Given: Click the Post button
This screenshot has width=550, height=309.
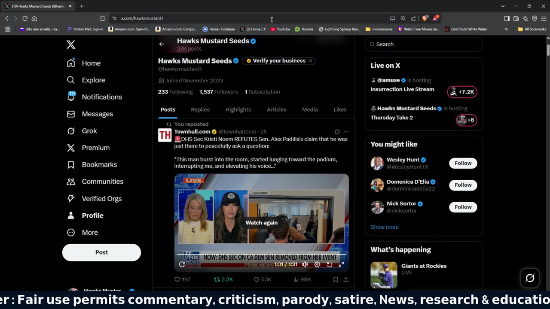Looking at the screenshot, I should click(x=101, y=252).
